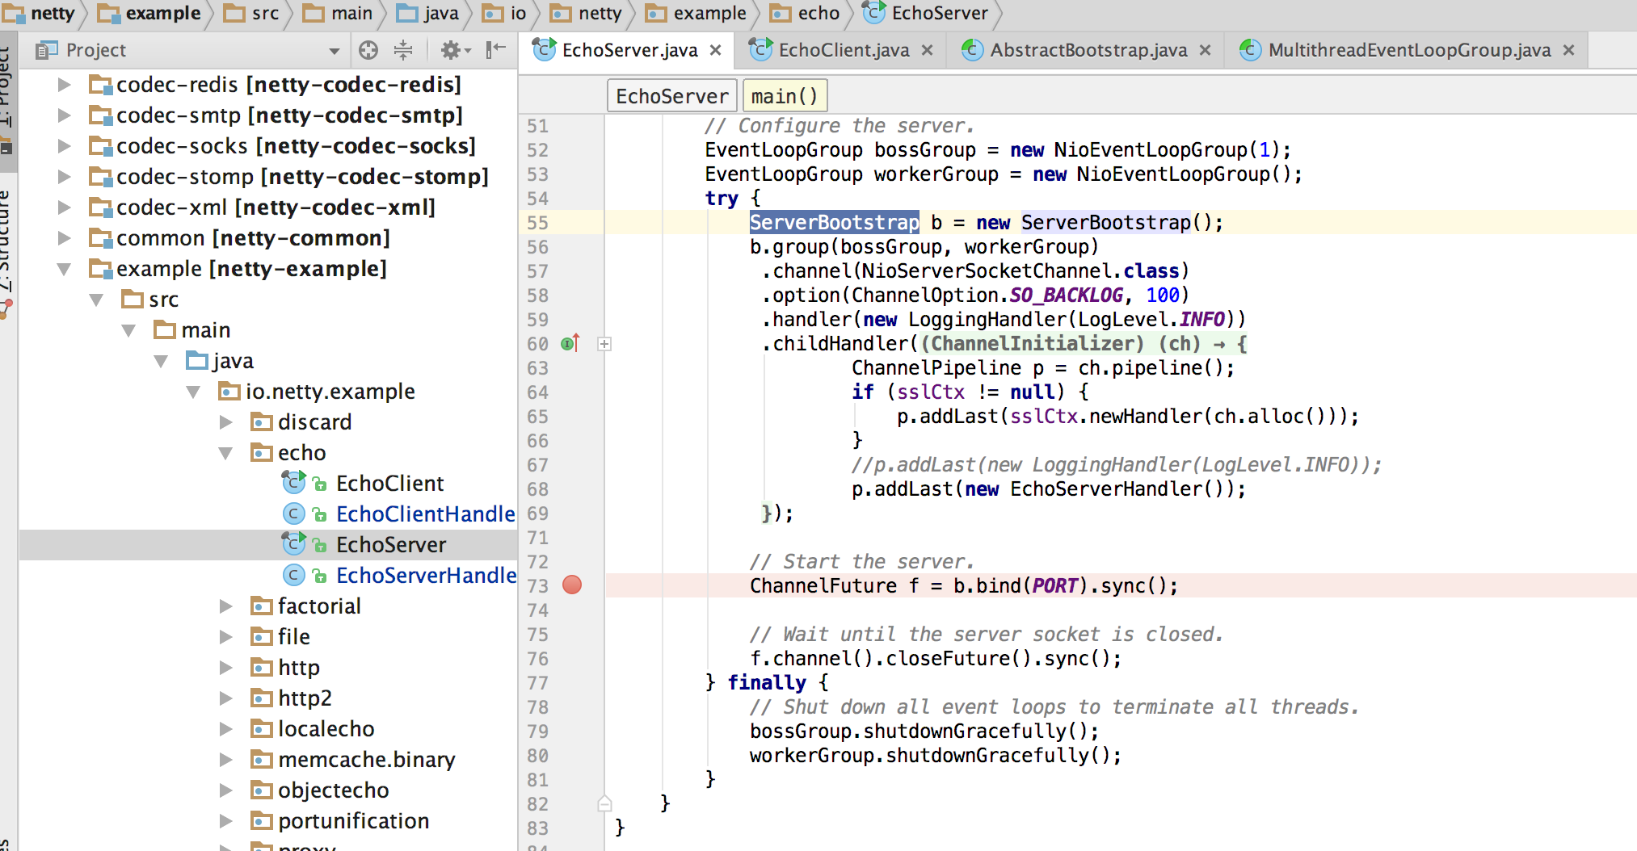This screenshot has height=851, width=1637.
Task: Select EchoClient class in project tree
Action: point(389,484)
